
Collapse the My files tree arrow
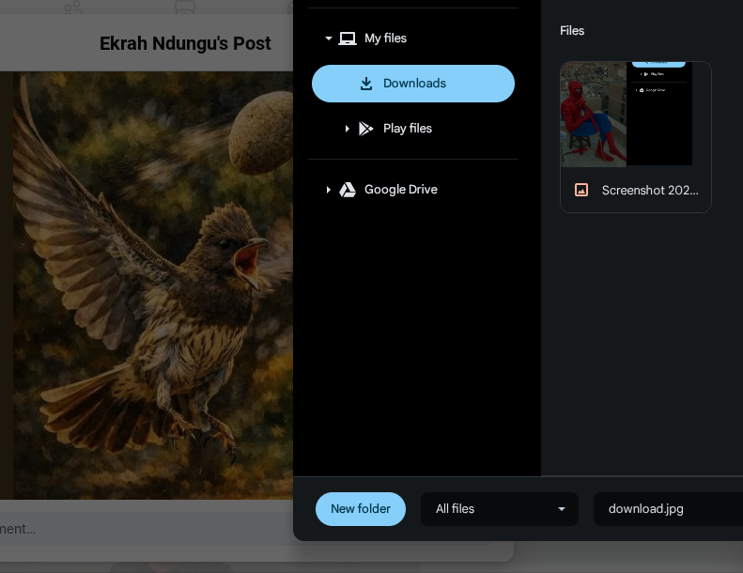click(x=329, y=38)
